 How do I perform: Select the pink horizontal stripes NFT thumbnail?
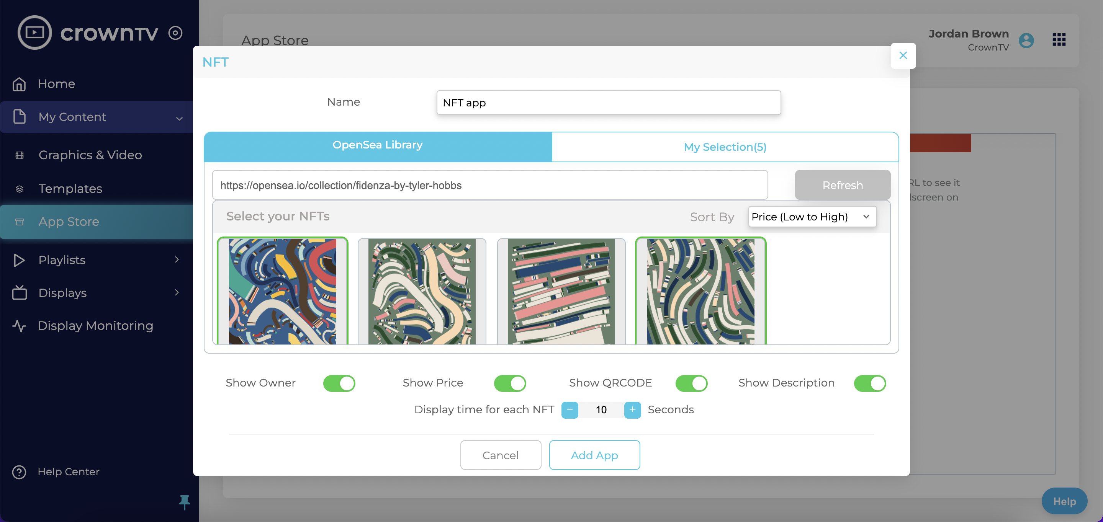561,291
